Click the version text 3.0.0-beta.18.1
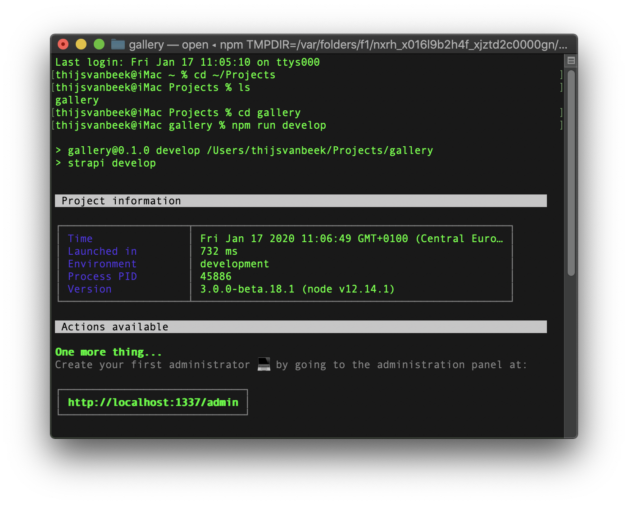628x505 pixels. pos(247,289)
